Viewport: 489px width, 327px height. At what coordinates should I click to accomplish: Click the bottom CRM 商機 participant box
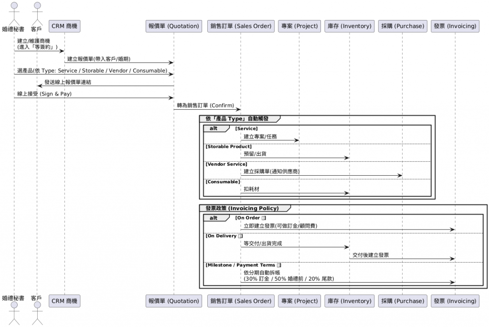pos(64,301)
